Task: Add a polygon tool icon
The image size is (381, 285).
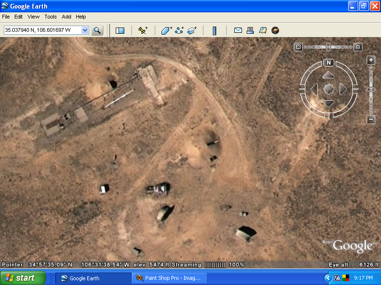Action: [x=166, y=30]
